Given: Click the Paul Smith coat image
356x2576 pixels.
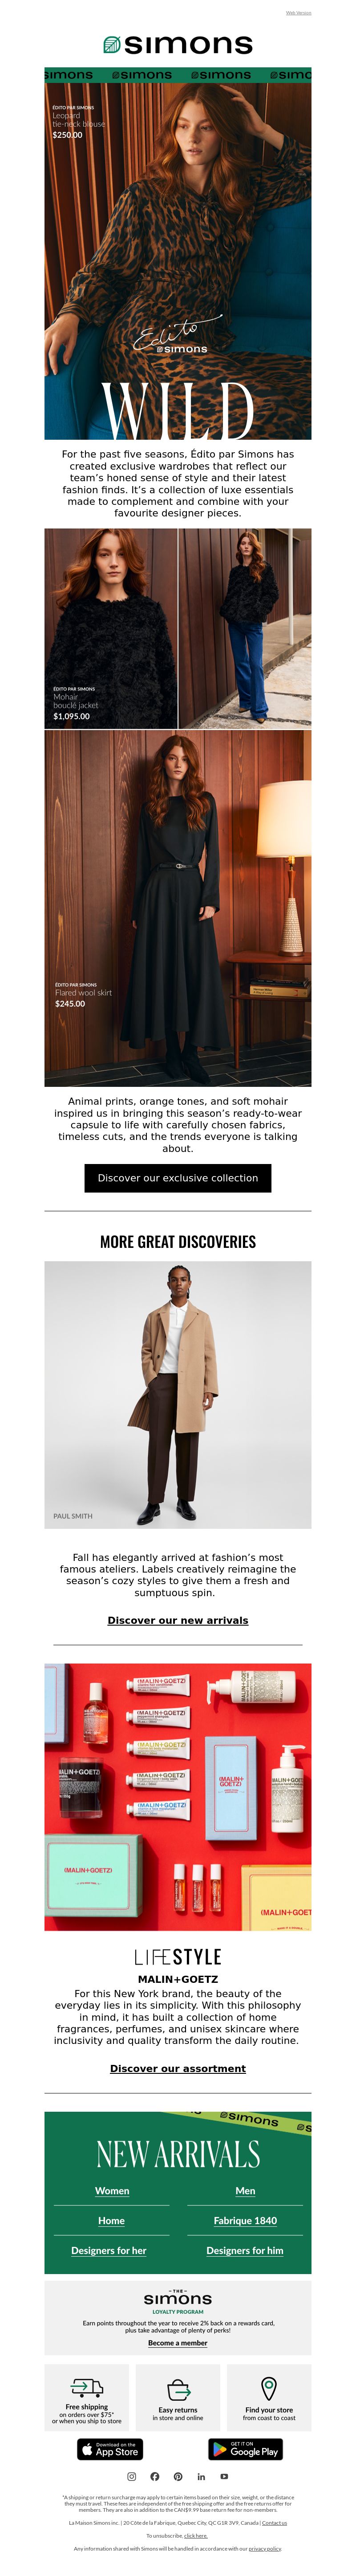Looking at the screenshot, I should 178,1394.
